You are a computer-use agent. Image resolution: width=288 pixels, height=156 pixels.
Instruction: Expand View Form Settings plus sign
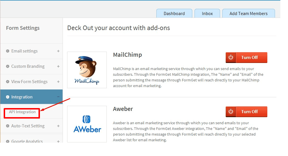pyautogui.click(x=58, y=81)
